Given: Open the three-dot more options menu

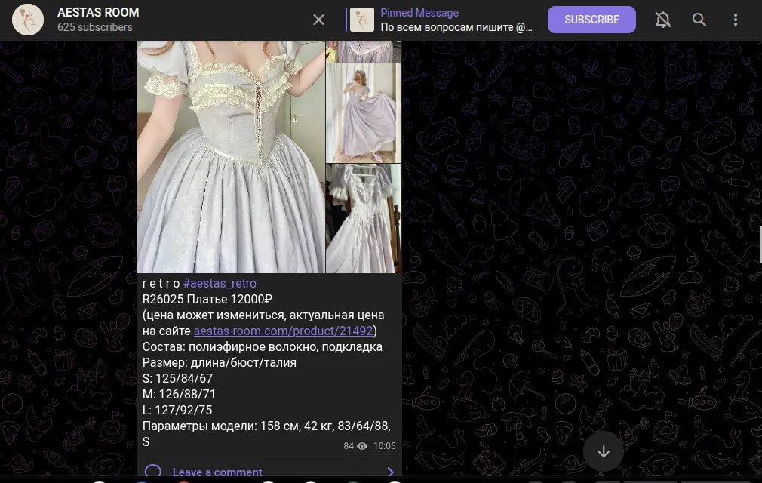Looking at the screenshot, I should point(736,20).
